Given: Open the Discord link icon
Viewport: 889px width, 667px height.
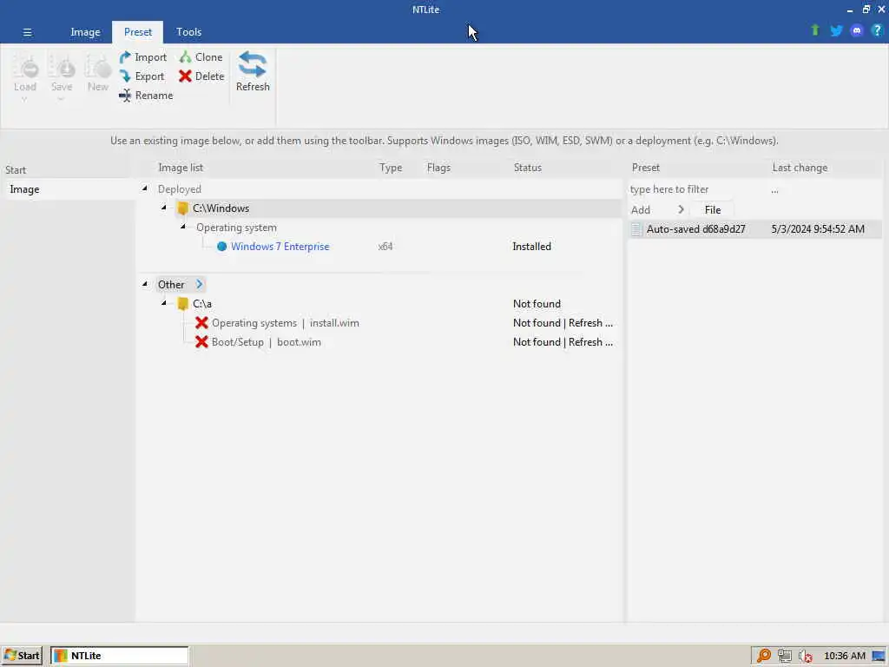Looking at the screenshot, I should tap(857, 30).
